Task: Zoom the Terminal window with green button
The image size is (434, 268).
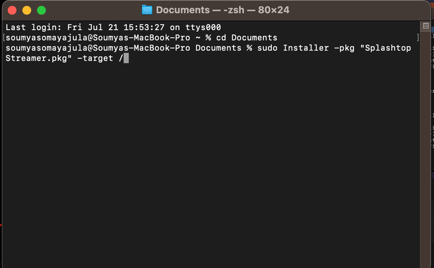Action: 42,10
